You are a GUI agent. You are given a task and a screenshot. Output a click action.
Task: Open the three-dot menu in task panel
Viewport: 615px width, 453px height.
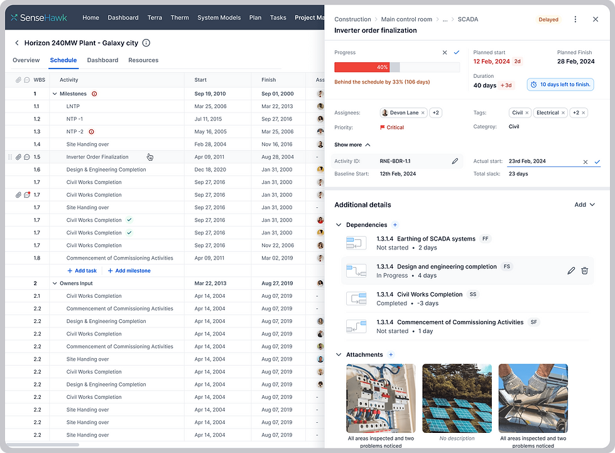pyautogui.click(x=575, y=19)
